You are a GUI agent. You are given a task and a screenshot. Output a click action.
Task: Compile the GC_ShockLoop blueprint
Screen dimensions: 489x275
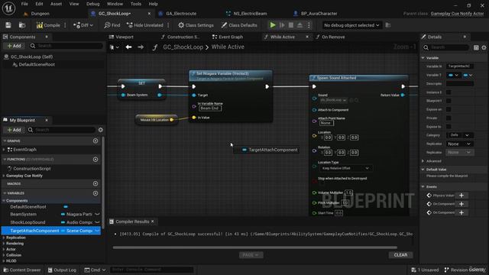coord(48,25)
